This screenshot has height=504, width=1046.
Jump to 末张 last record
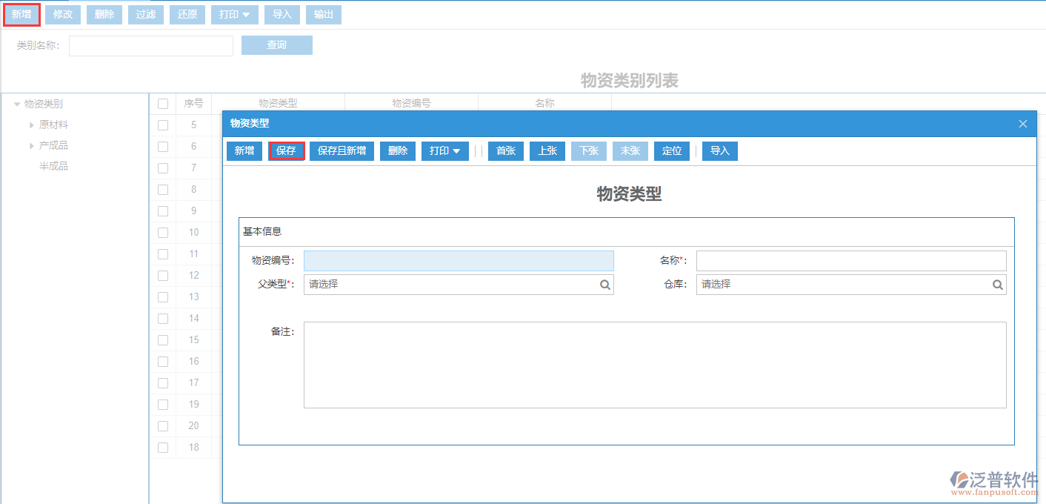[x=630, y=150]
